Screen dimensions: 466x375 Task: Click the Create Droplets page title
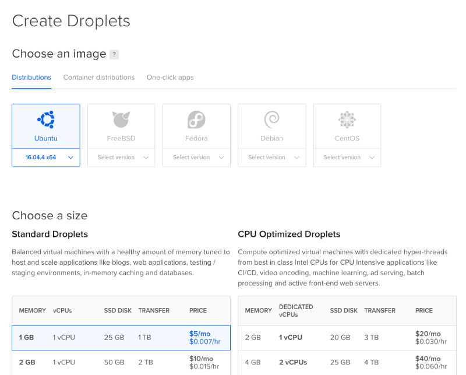[71, 21]
